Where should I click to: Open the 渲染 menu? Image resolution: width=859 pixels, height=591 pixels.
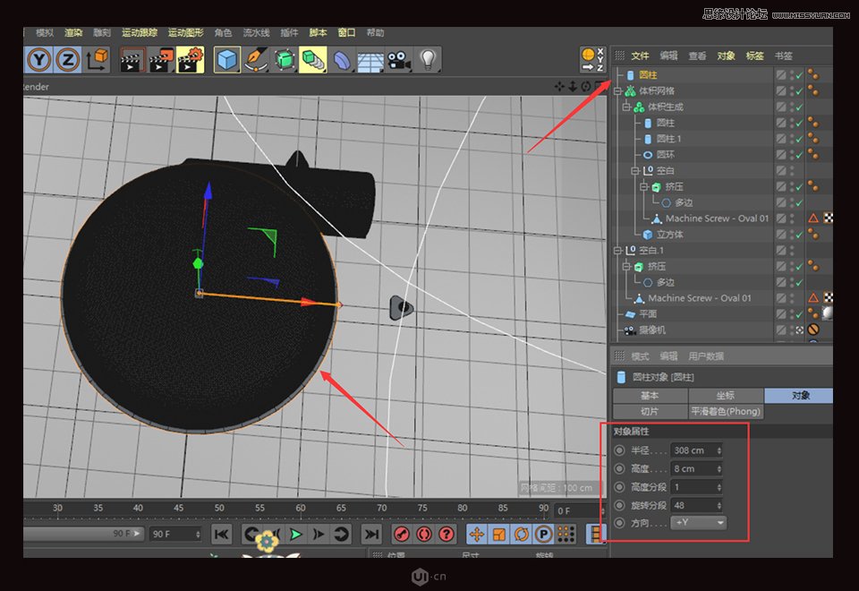(x=74, y=32)
